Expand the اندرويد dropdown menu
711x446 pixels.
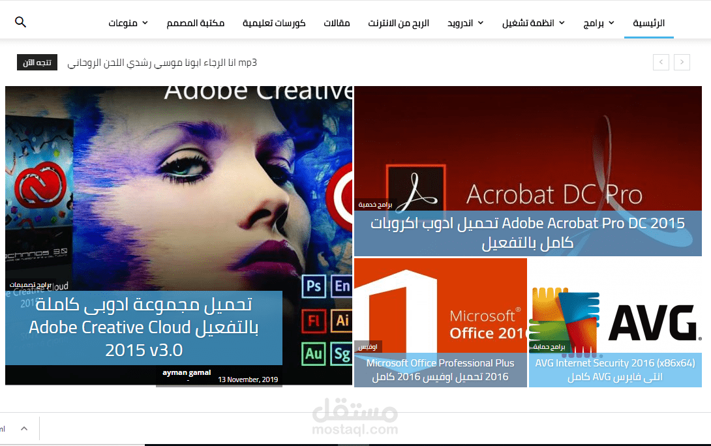point(465,23)
